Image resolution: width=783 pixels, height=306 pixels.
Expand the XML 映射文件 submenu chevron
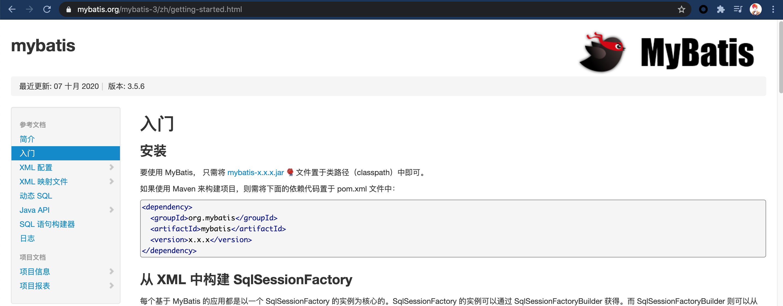click(x=112, y=182)
